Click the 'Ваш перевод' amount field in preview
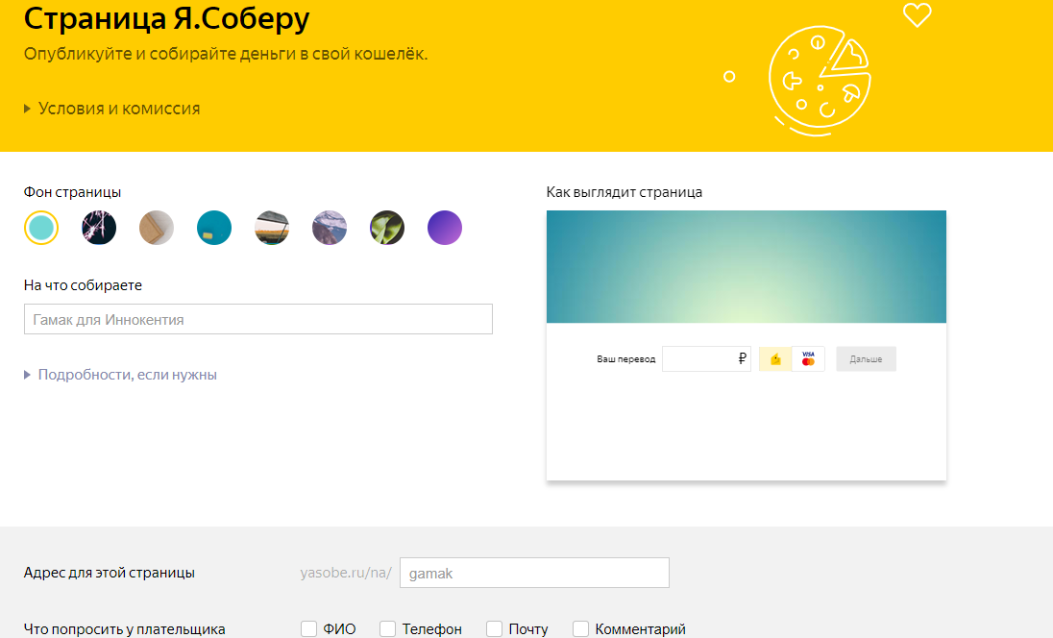 706,358
